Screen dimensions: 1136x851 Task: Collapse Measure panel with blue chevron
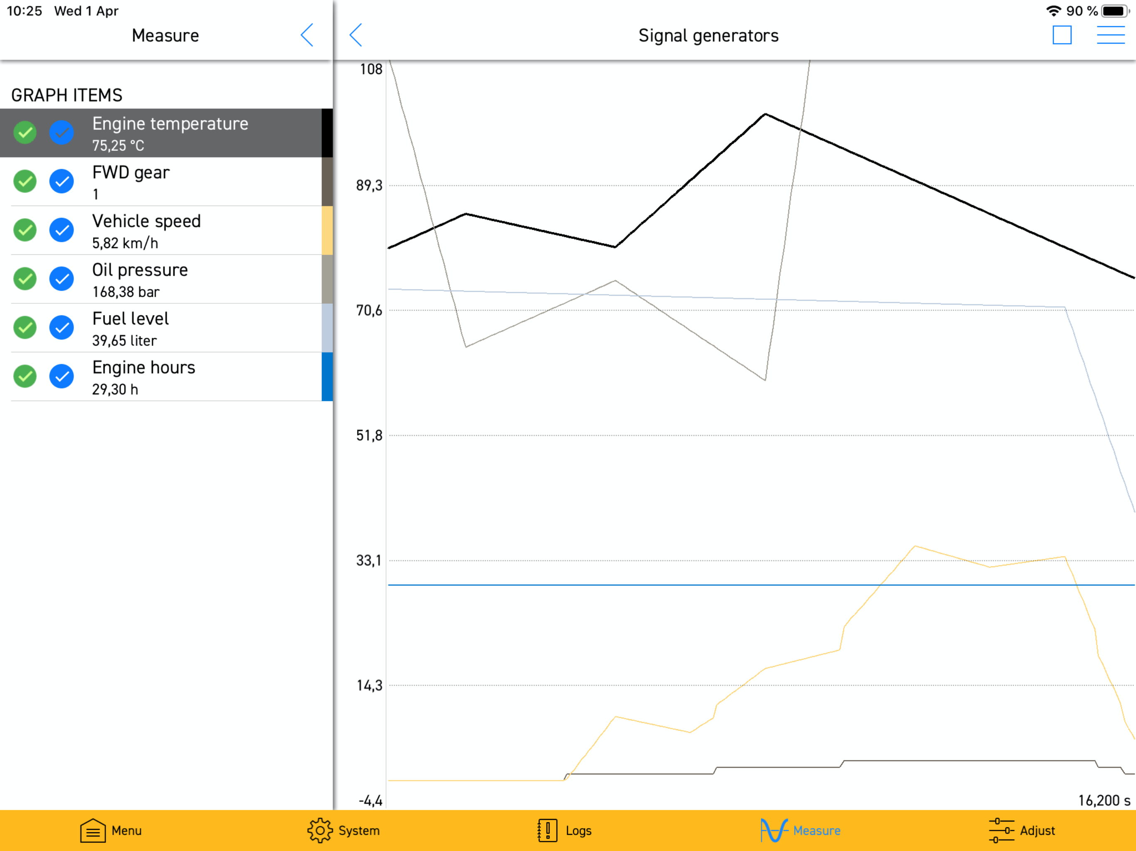tap(307, 35)
